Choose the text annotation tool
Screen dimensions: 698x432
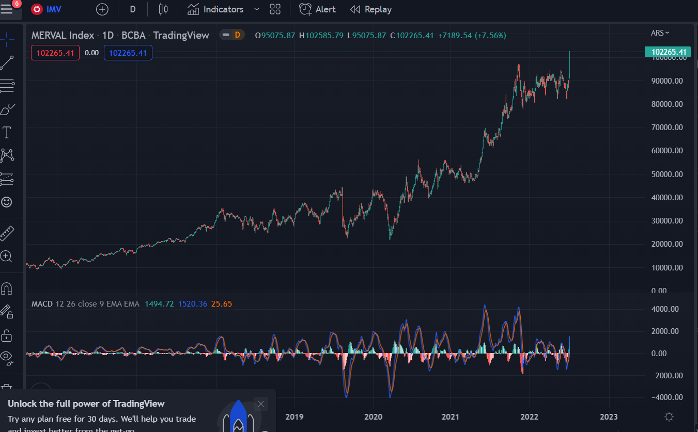[7, 133]
